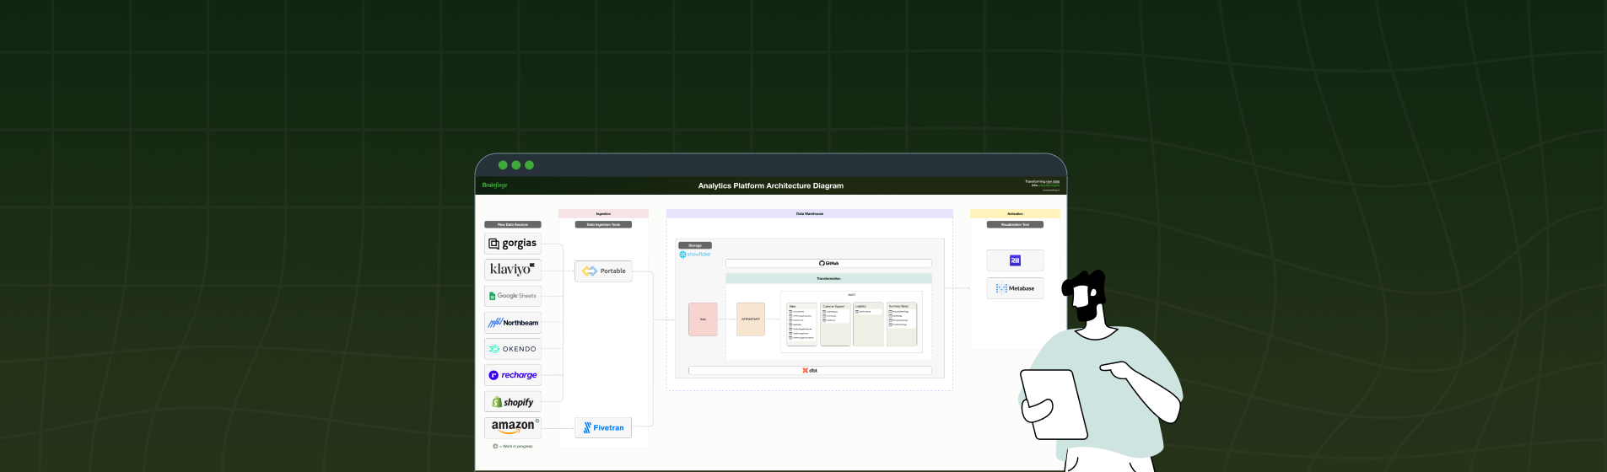Click the Data Ingestion Tools label
The image size is (1607, 472).
(x=603, y=225)
